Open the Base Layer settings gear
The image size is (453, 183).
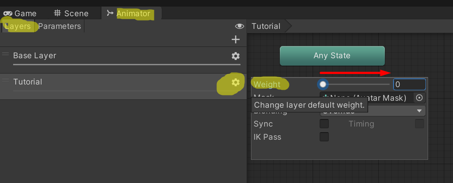pos(236,56)
